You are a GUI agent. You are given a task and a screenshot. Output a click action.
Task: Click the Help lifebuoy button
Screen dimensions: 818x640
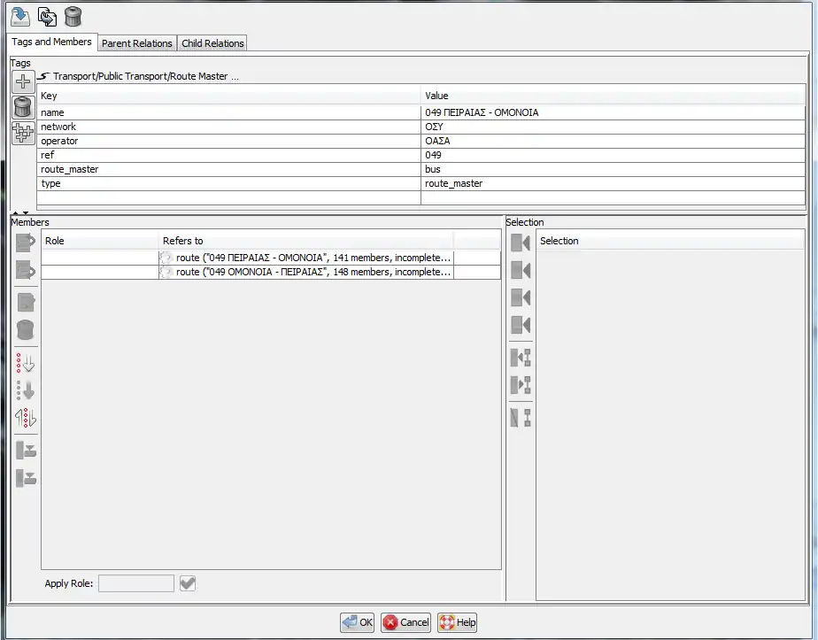457,622
